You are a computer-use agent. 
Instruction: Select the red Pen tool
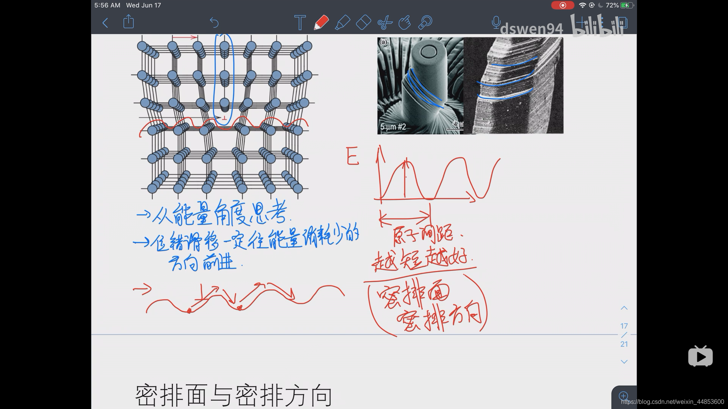point(321,22)
